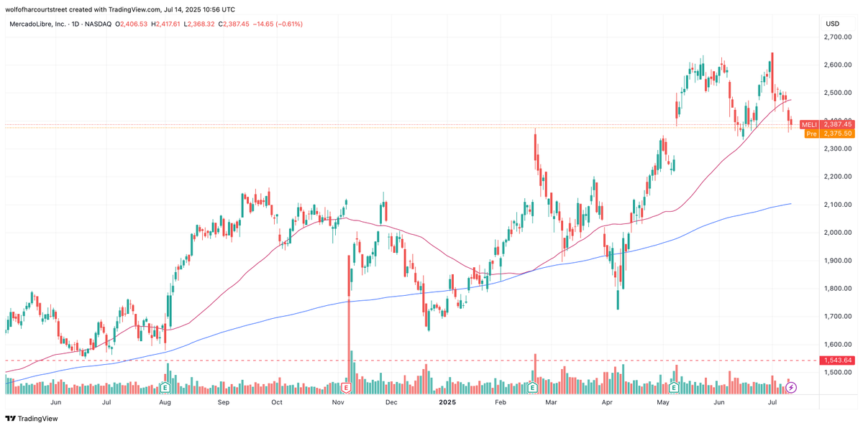Click the 1,600.00 price axis label

click(x=838, y=345)
